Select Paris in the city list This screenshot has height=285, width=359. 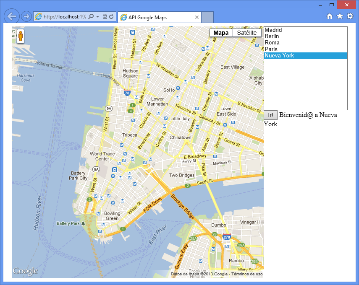point(306,49)
